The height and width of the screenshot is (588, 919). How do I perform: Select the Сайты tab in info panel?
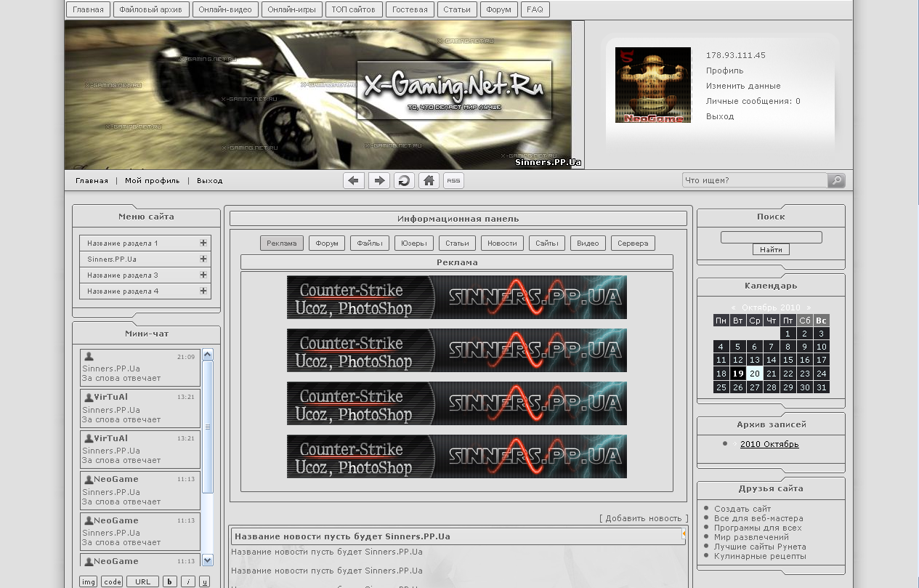(547, 243)
